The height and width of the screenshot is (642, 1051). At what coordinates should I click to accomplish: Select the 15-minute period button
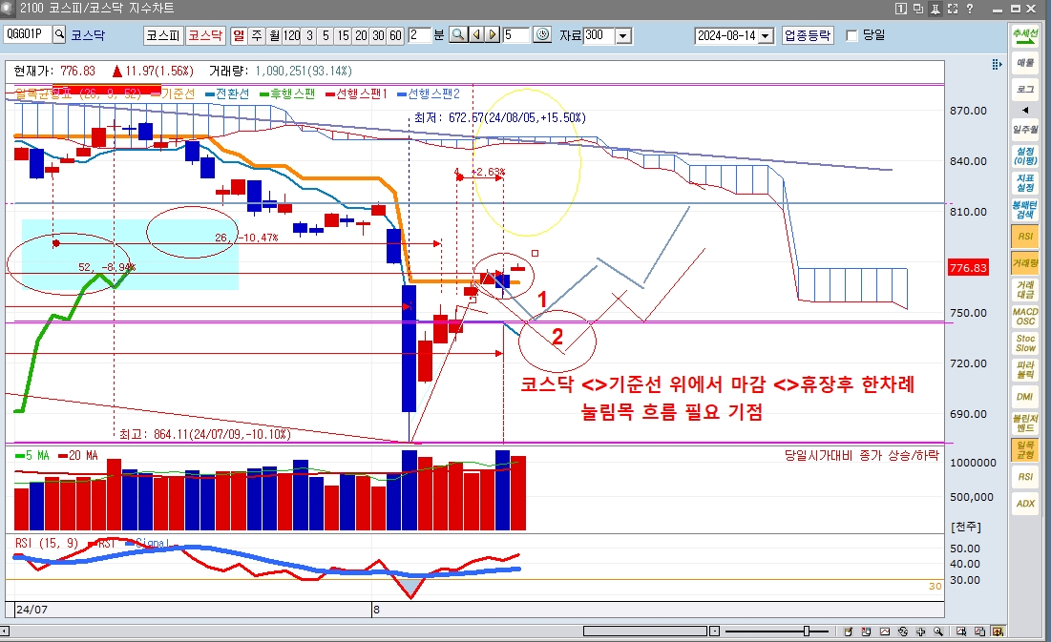tap(344, 35)
